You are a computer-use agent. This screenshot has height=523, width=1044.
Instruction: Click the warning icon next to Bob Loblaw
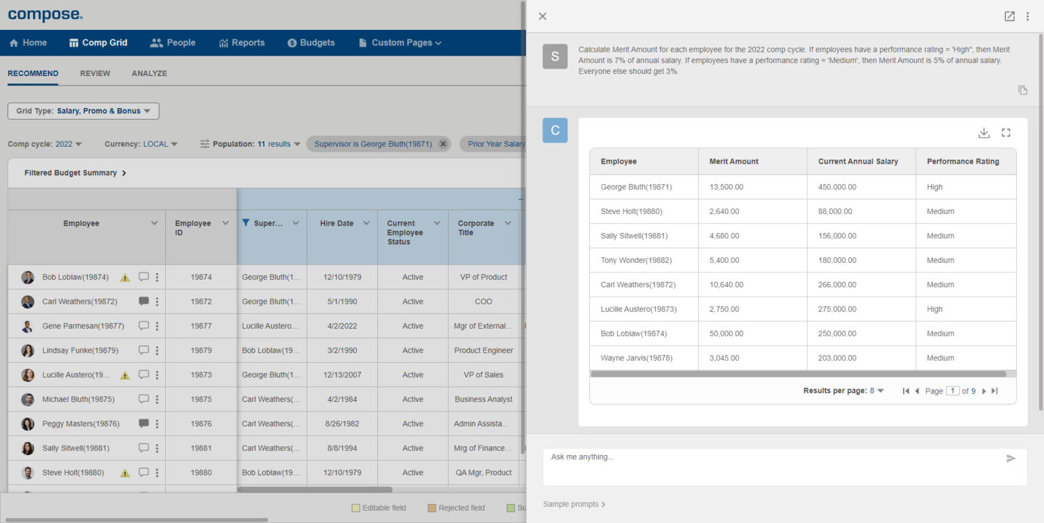click(x=124, y=277)
